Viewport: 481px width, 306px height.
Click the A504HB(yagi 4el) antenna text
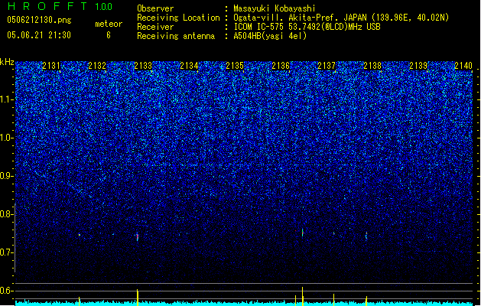point(270,36)
